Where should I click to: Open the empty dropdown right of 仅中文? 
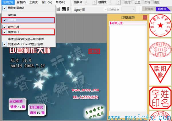(128, 9)
